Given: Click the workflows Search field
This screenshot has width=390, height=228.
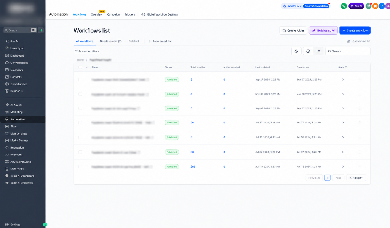Looking at the screenshot, I should click(x=348, y=51).
